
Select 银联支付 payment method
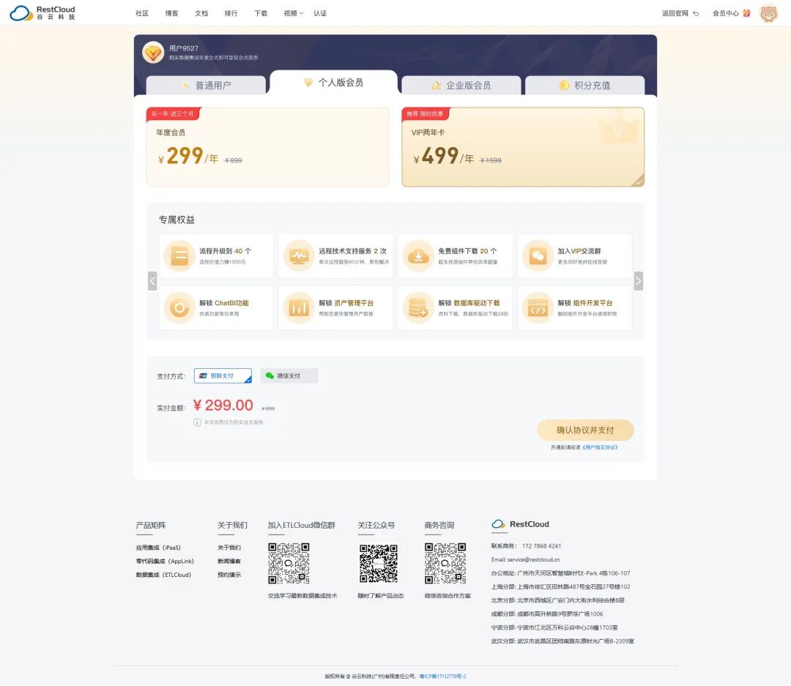point(222,375)
